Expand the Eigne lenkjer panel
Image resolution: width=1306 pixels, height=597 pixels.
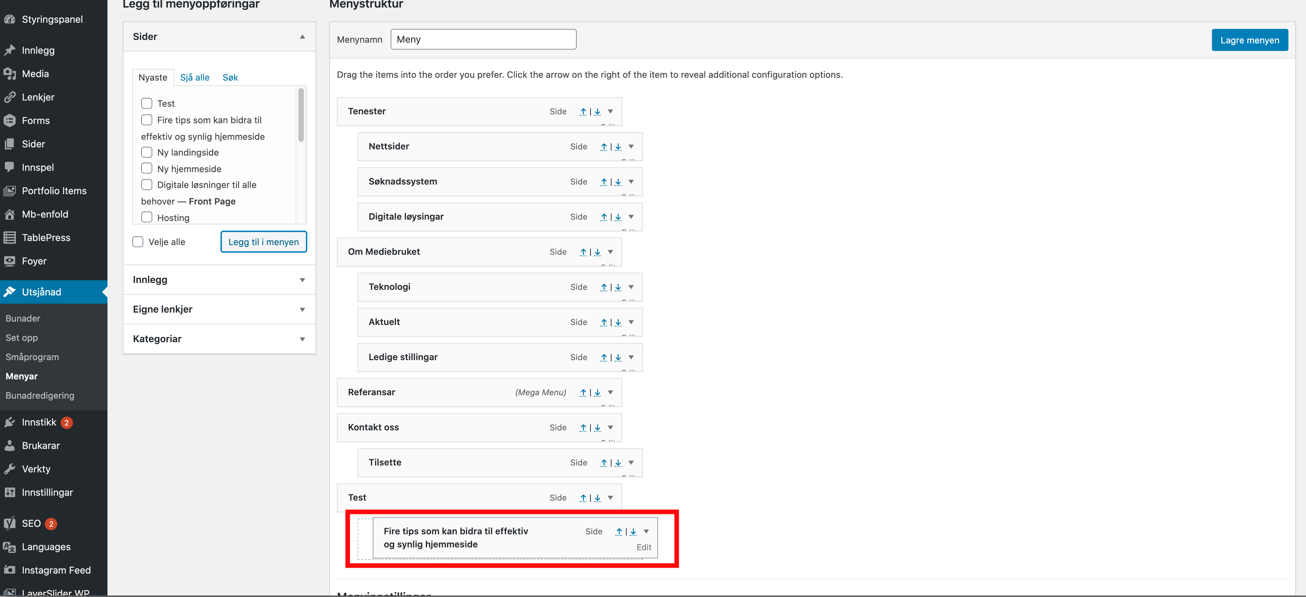pyautogui.click(x=302, y=309)
